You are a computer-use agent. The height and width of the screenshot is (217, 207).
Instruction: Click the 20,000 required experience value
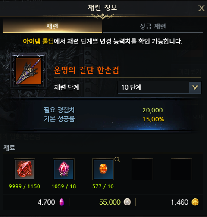[153, 110]
